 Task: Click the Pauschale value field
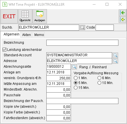click(59, 95)
